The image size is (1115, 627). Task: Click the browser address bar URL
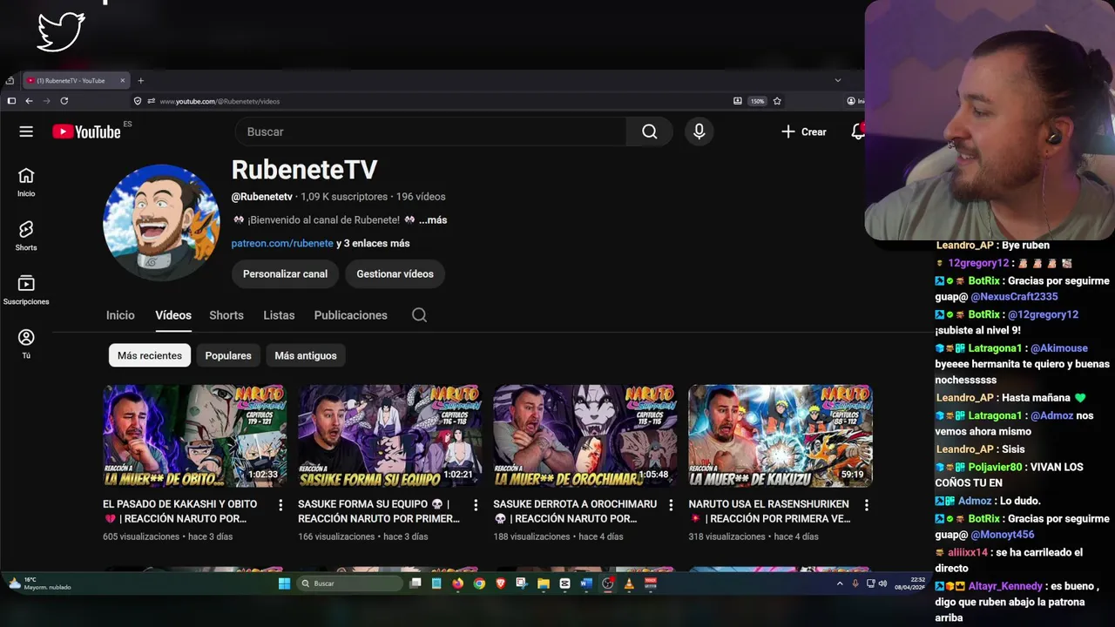point(220,101)
